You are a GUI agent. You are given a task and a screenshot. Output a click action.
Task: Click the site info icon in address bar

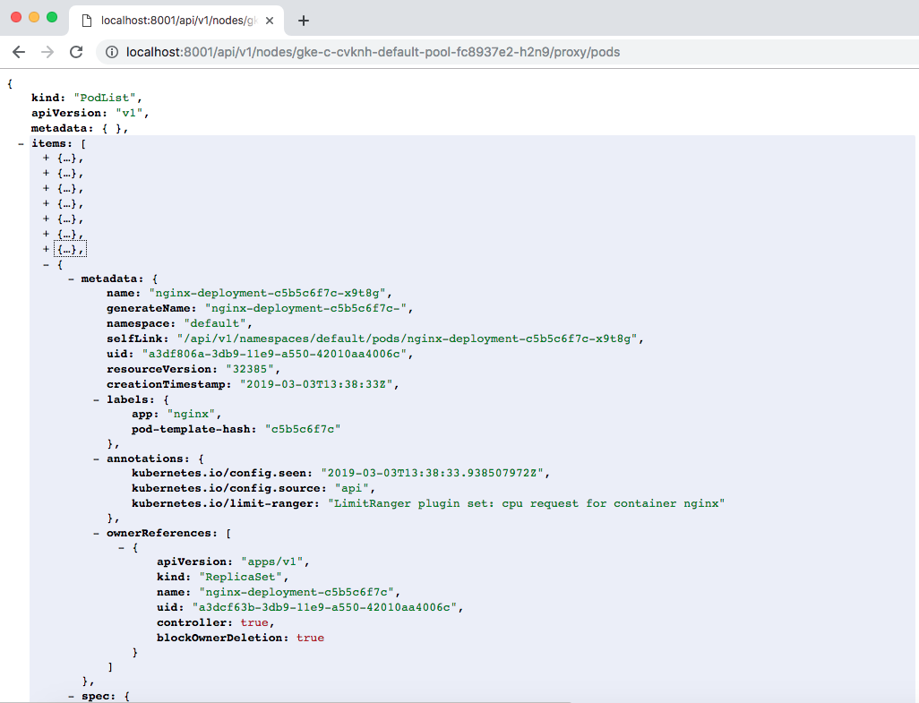pos(112,52)
